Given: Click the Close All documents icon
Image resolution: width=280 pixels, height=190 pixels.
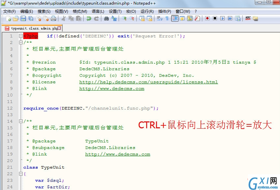Looking at the screenshot, I should coord(46,18).
